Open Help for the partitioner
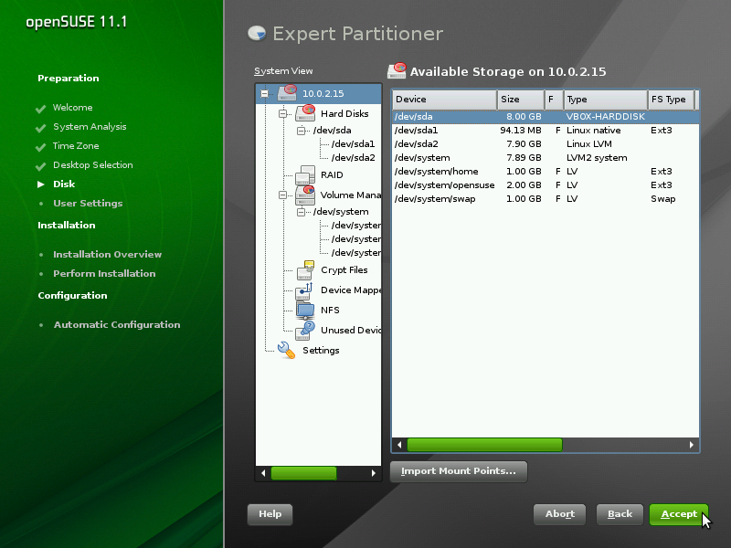The image size is (731, 548). 270,514
